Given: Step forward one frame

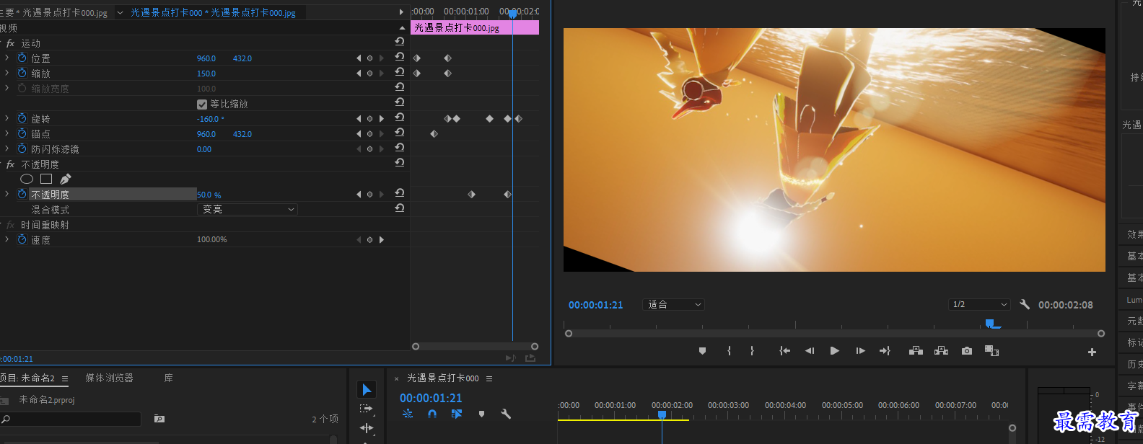Looking at the screenshot, I should [860, 351].
